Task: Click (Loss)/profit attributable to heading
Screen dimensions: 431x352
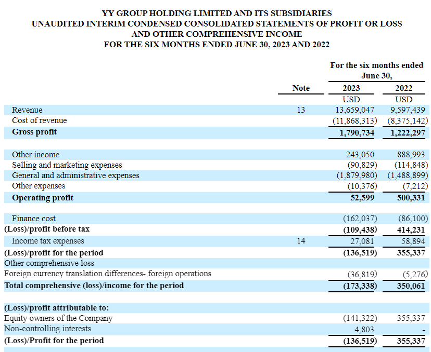Action: point(56,308)
